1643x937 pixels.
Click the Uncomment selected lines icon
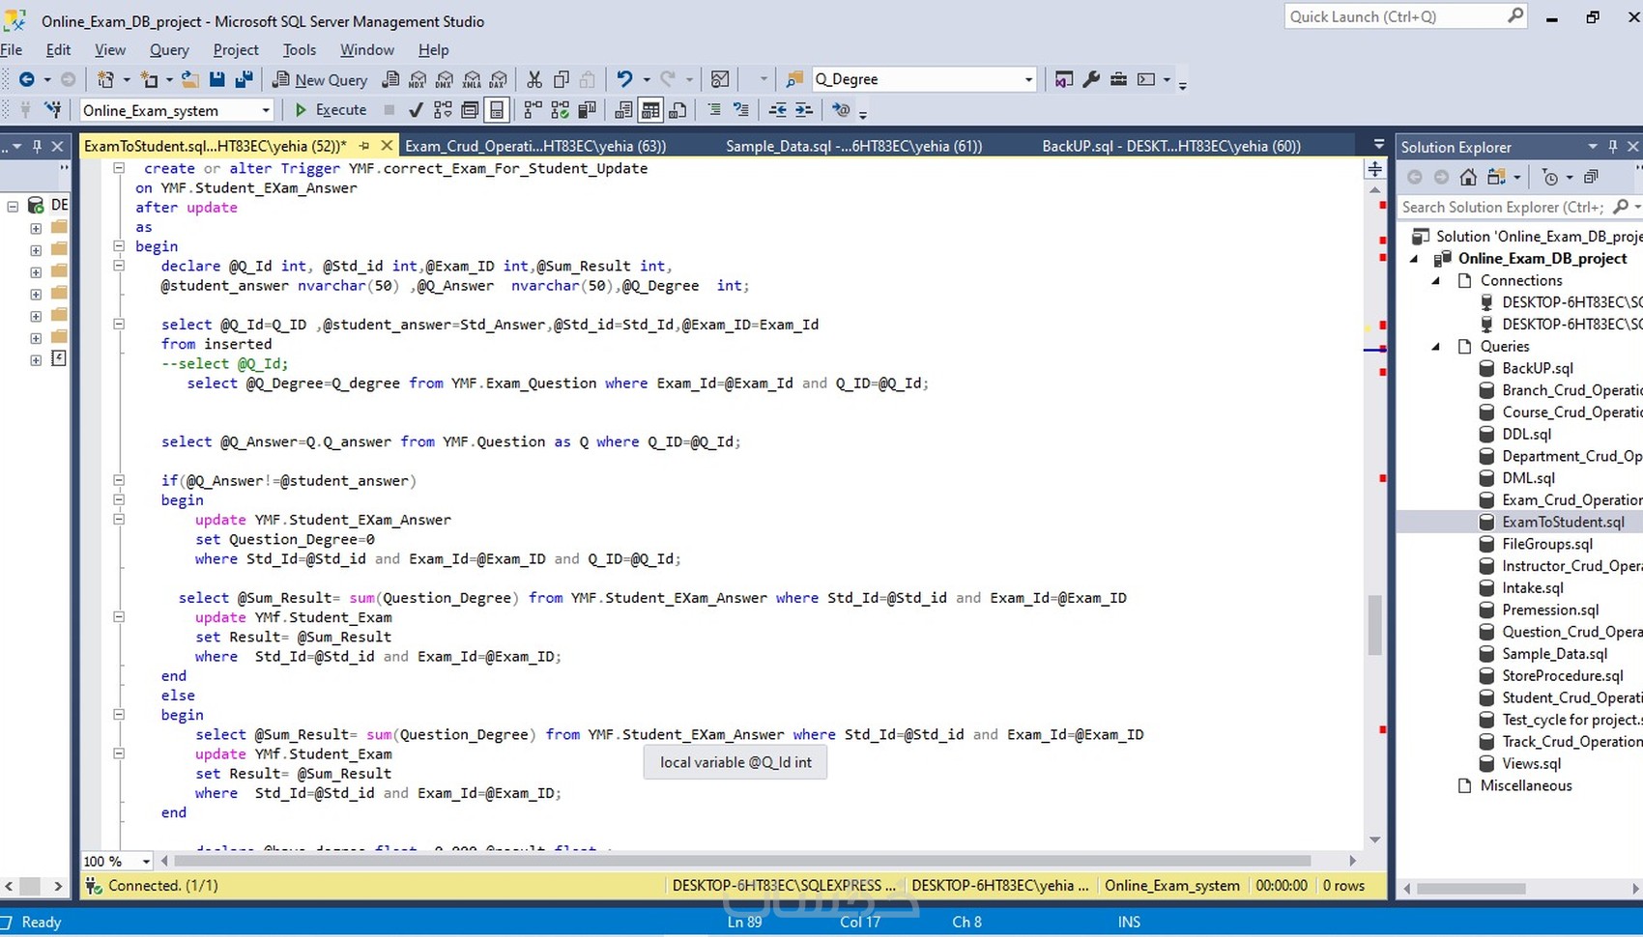coord(741,110)
